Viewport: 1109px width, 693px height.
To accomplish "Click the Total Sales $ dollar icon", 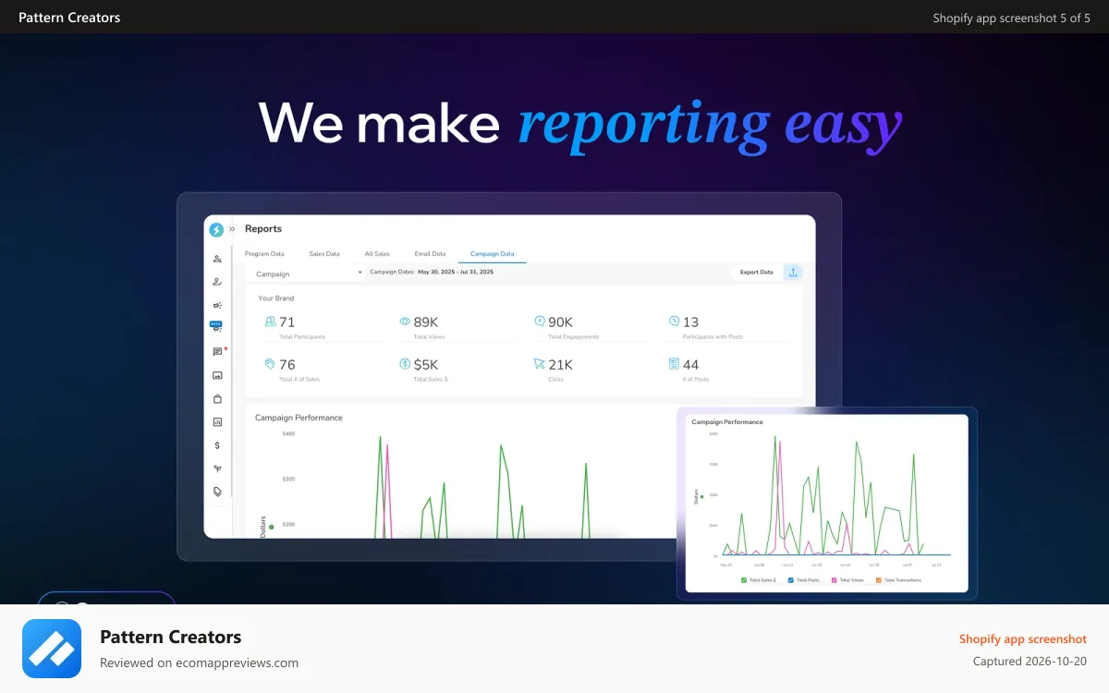I will (405, 364).
